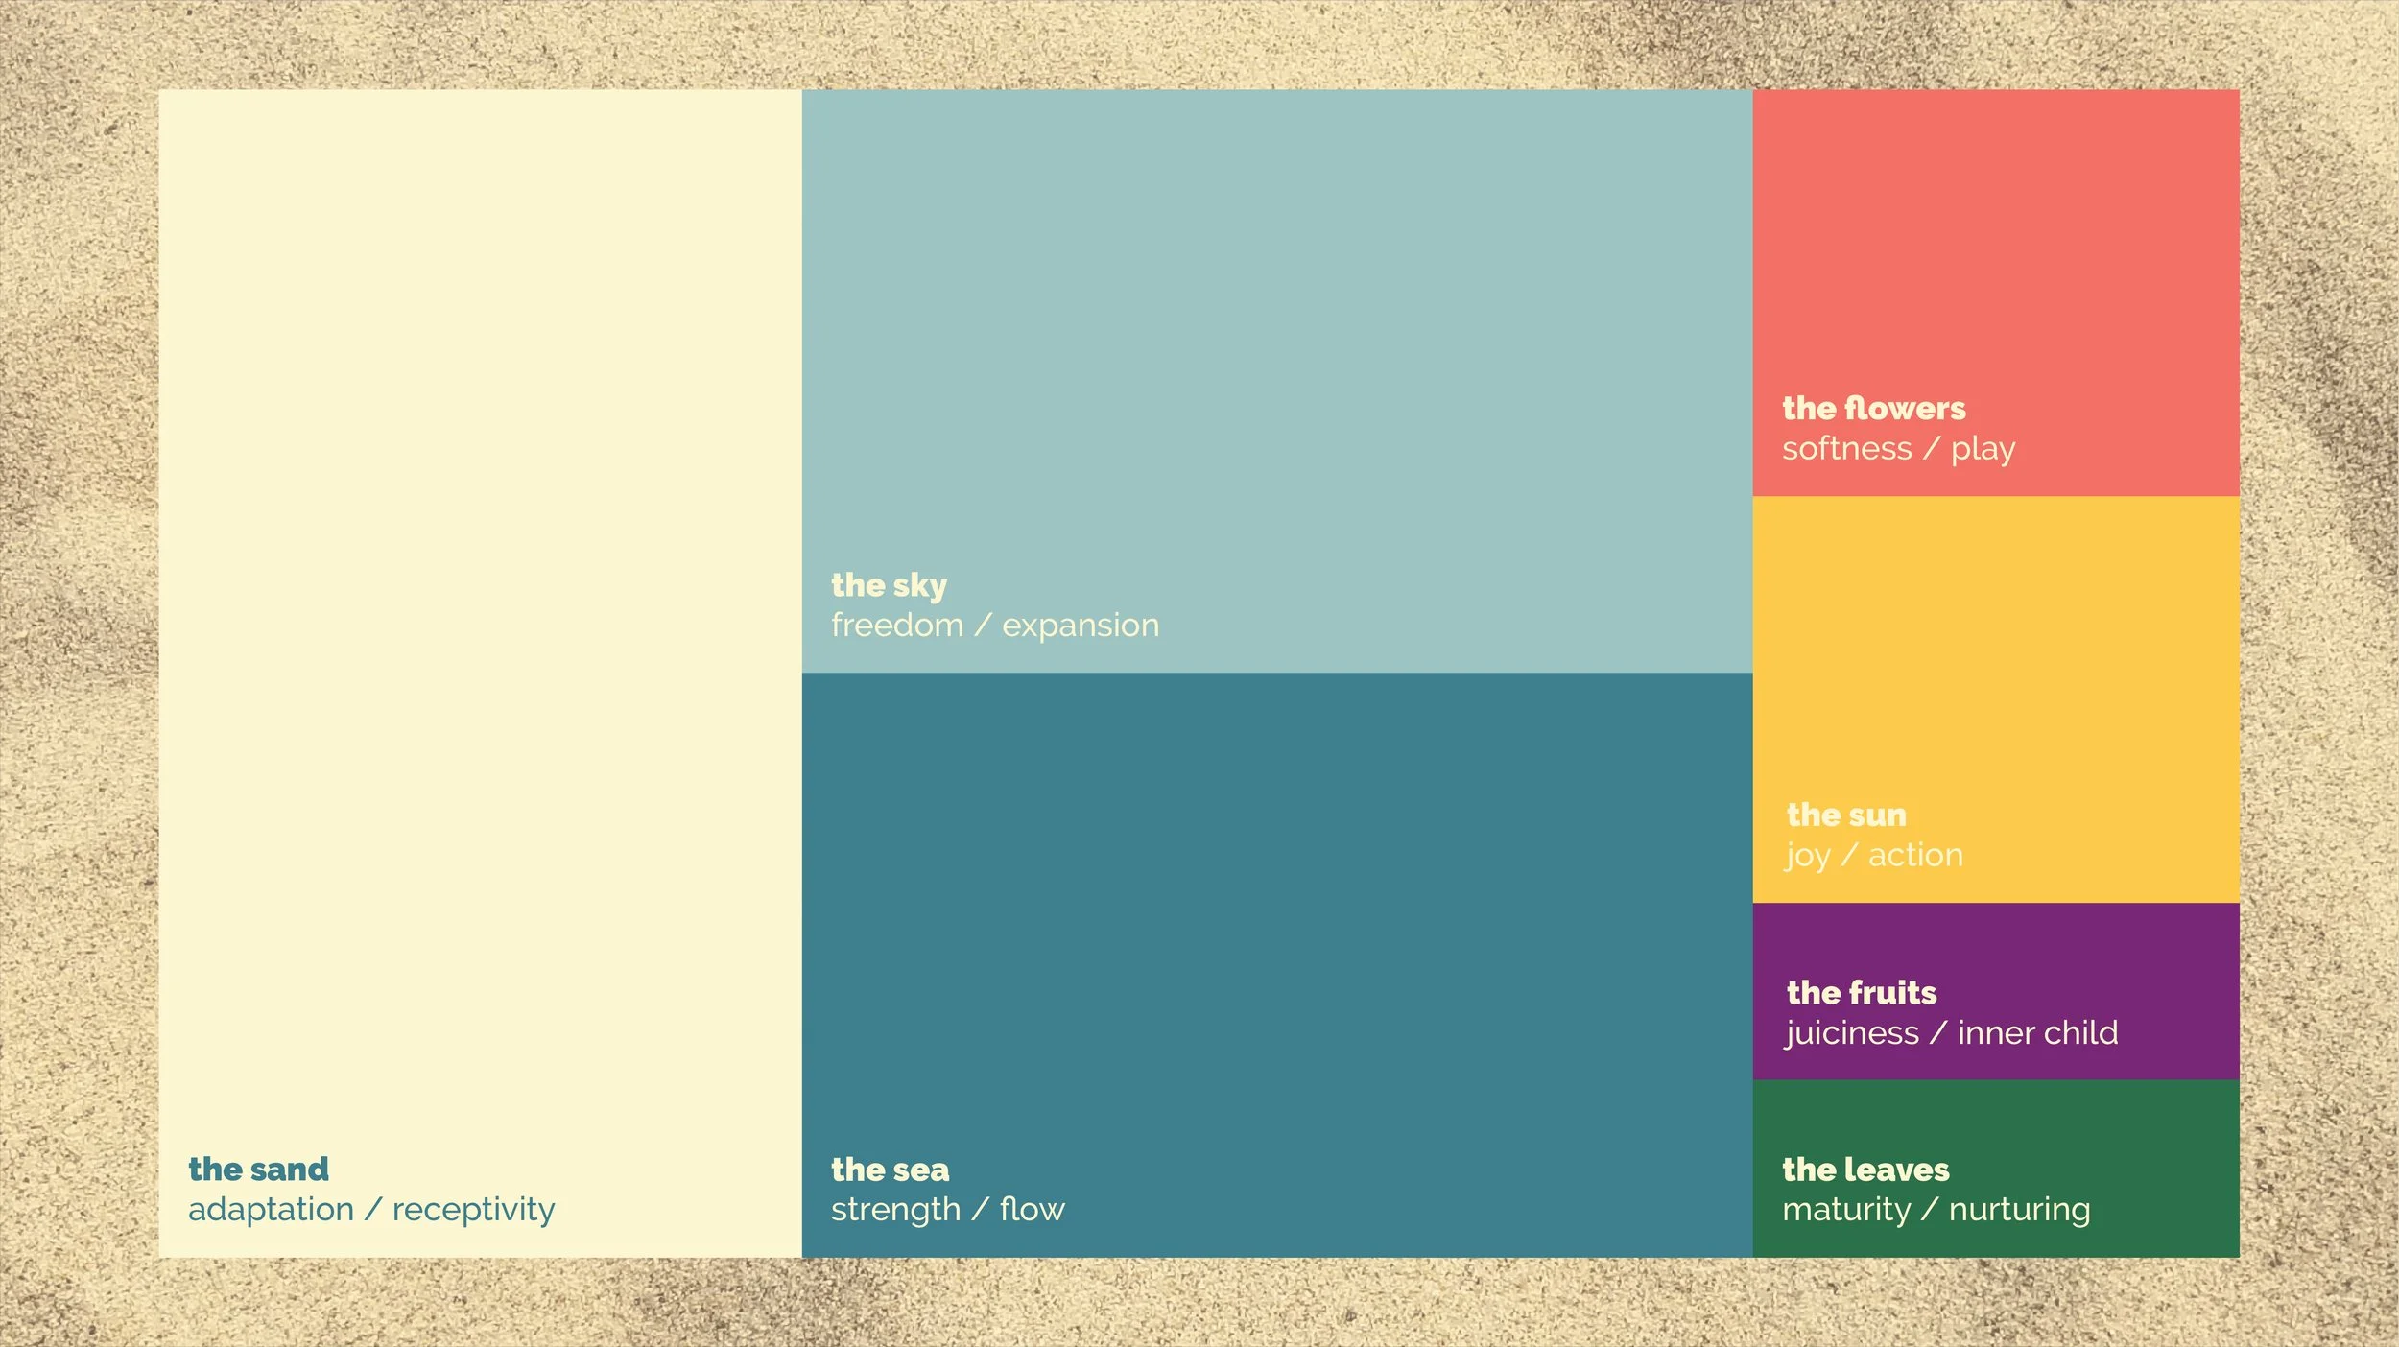
Task: Click the coral flowers color block
Action: (x=1996, y=240)
